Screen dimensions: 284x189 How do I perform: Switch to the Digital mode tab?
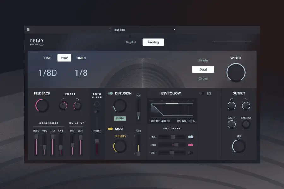coord(131,42)
